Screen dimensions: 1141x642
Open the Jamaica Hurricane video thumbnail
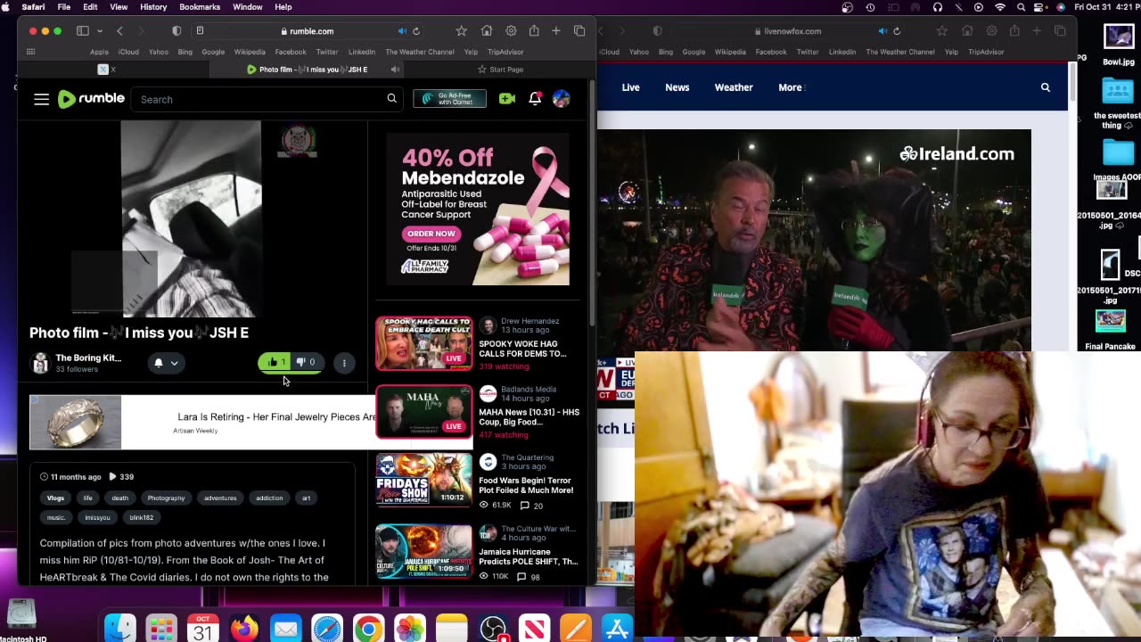(x=423, y=551)
